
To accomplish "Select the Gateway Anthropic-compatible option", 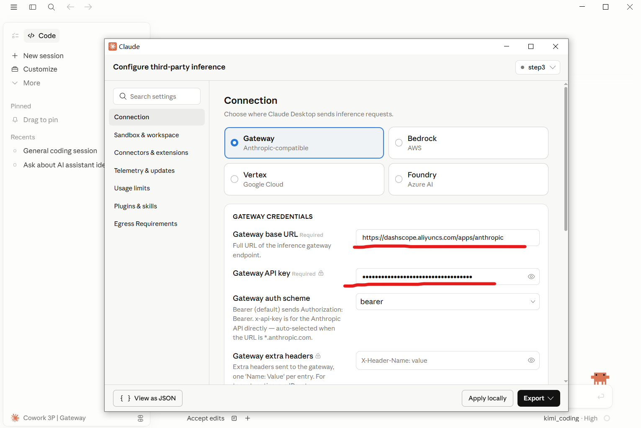I will point(304,143).
